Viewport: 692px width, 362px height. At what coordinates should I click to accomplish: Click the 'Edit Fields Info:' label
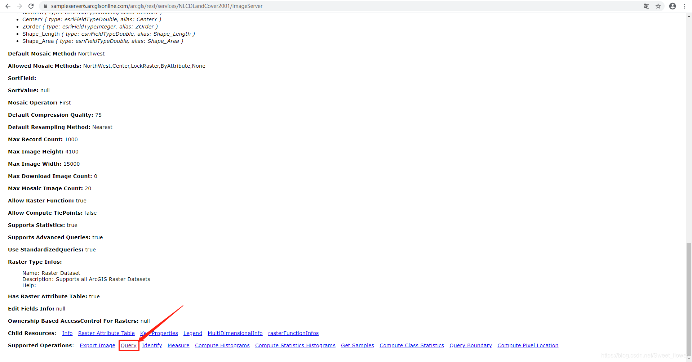coord(31,309)
